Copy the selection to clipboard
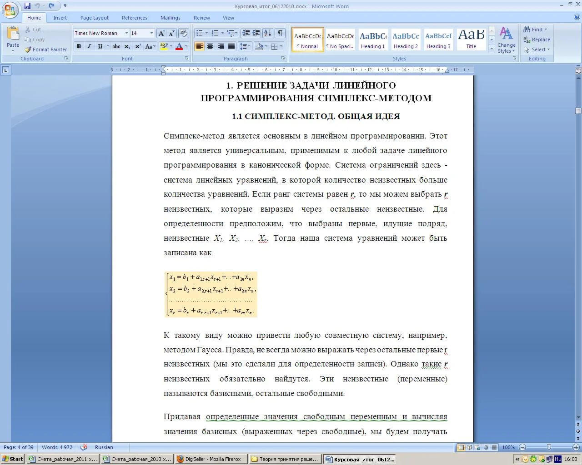The height and width of the screenshot is (465, 582). tap(35, 40)
